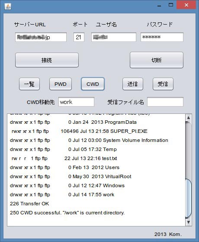
Task: Click the Java icon in the title bar
Action: 8,6
